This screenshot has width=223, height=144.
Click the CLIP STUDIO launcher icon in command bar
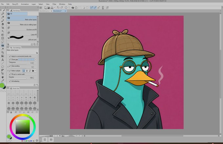coord(41,8)
